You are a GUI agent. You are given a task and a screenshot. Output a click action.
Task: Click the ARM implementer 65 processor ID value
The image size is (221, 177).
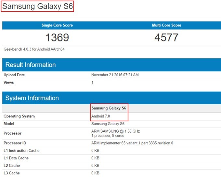pyautogui.click(x=132, y=143)
